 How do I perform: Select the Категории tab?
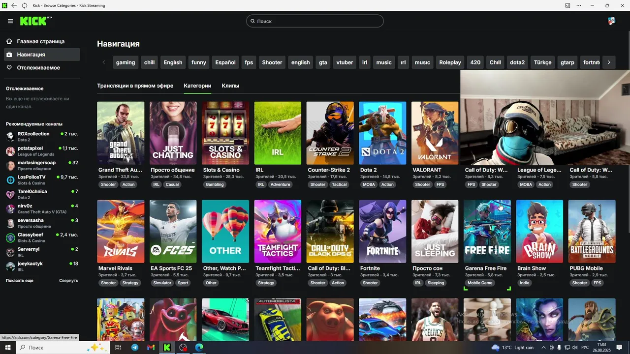pos(197,86)
